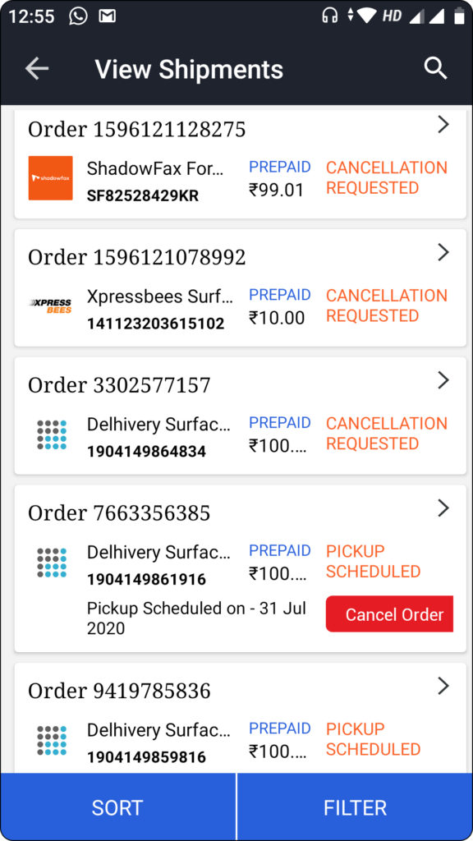Expand order 3302577157 chevron
Viewport: 473px width, 841px height.
(x=443, y=380)
